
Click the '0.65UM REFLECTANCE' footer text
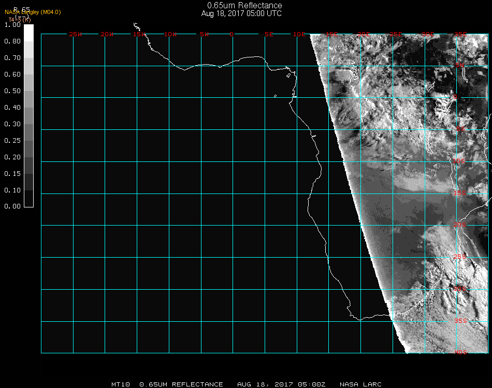tap(181, 384)
